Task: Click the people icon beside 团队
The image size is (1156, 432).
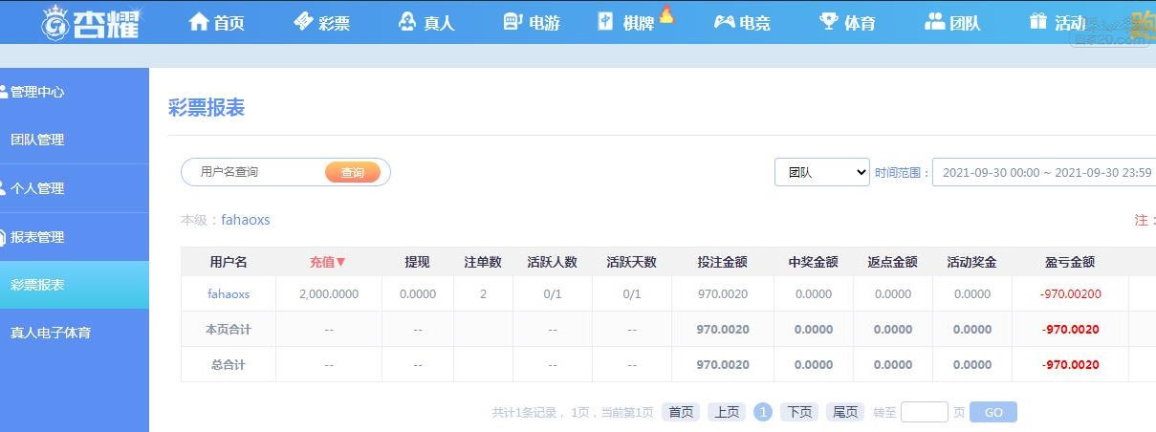Action: (x=934, y=21)
